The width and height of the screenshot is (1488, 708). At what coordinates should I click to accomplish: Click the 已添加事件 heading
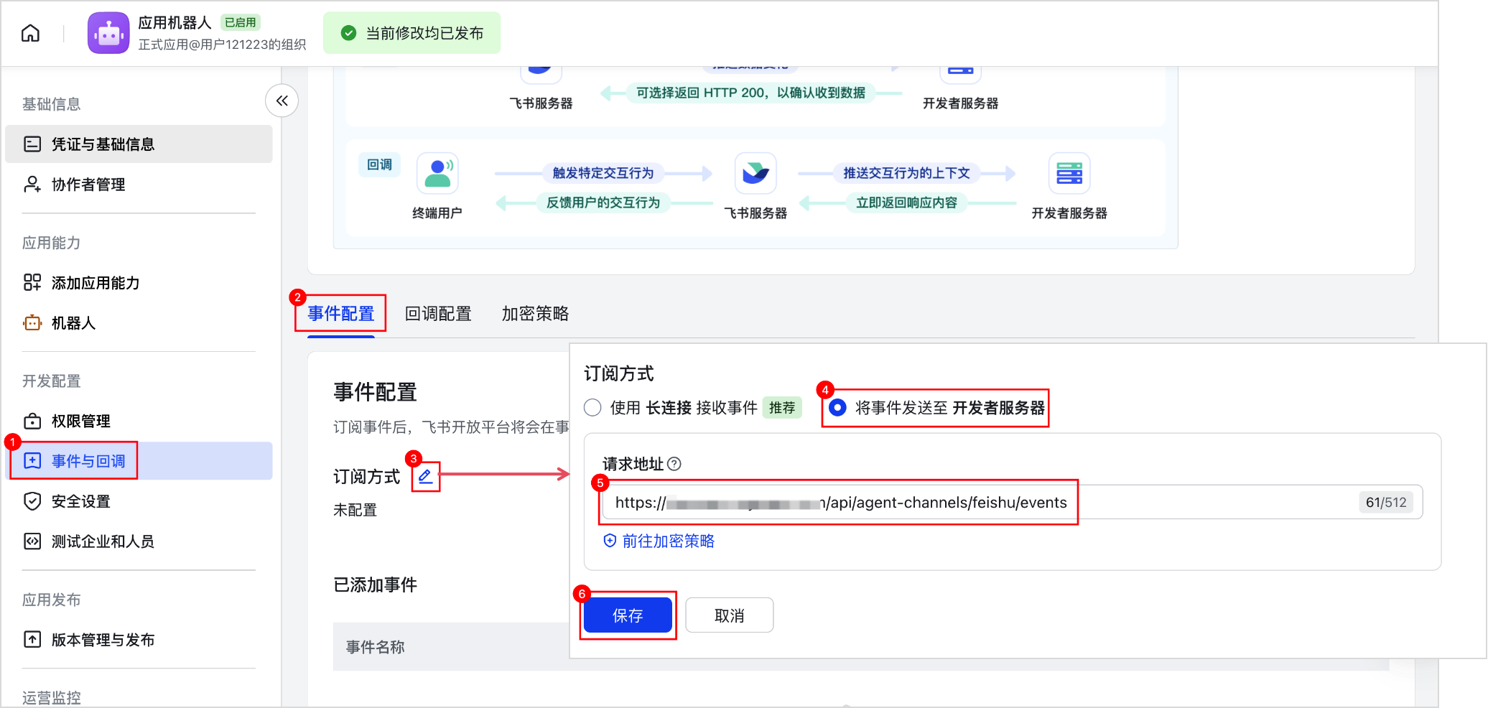(376, 584)
